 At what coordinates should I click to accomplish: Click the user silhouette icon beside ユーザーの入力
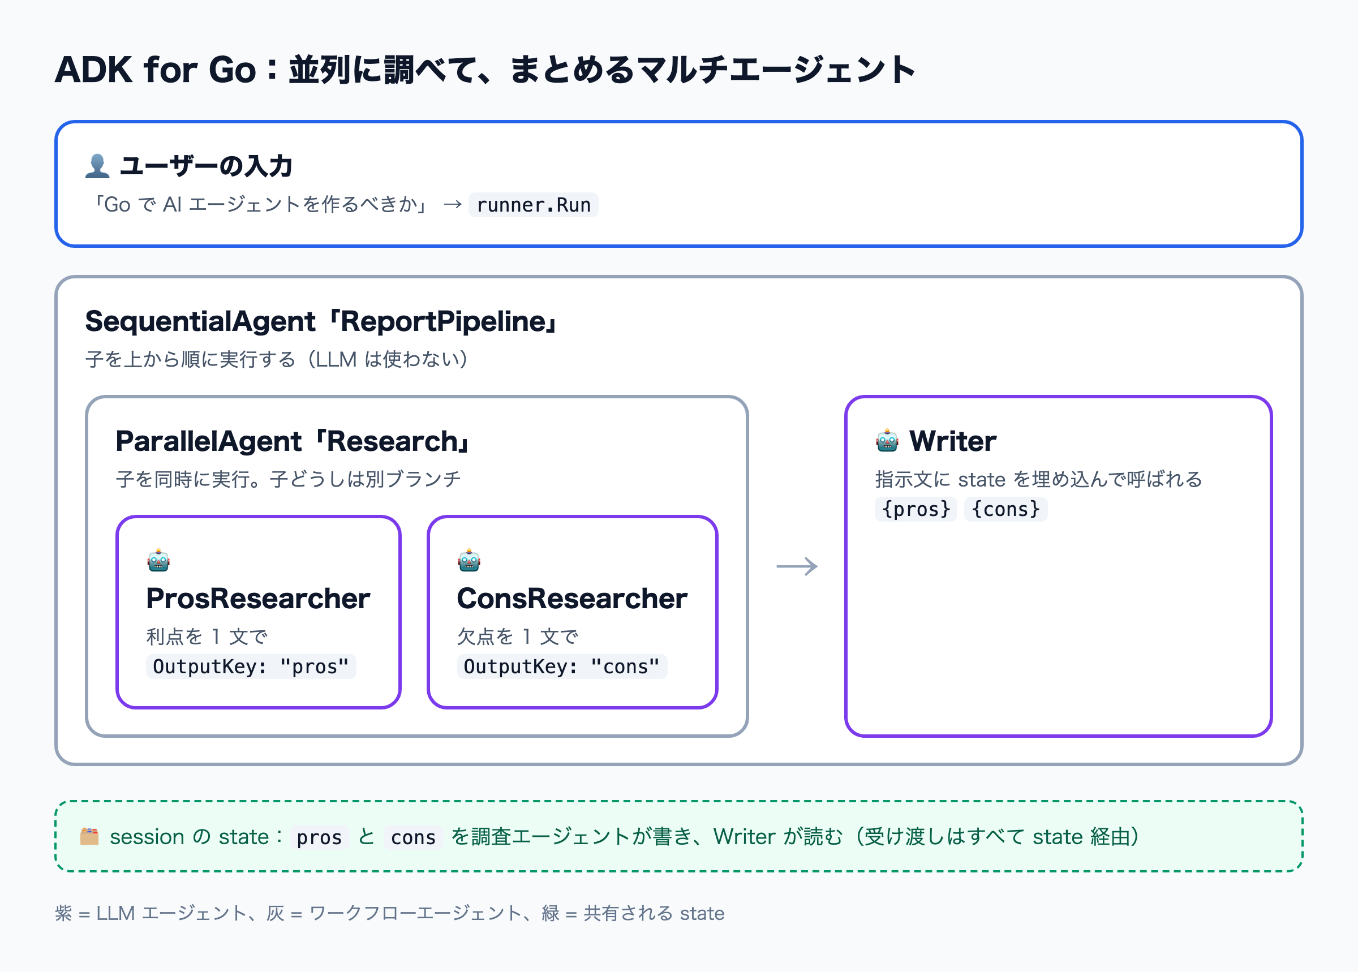point(97,166)
